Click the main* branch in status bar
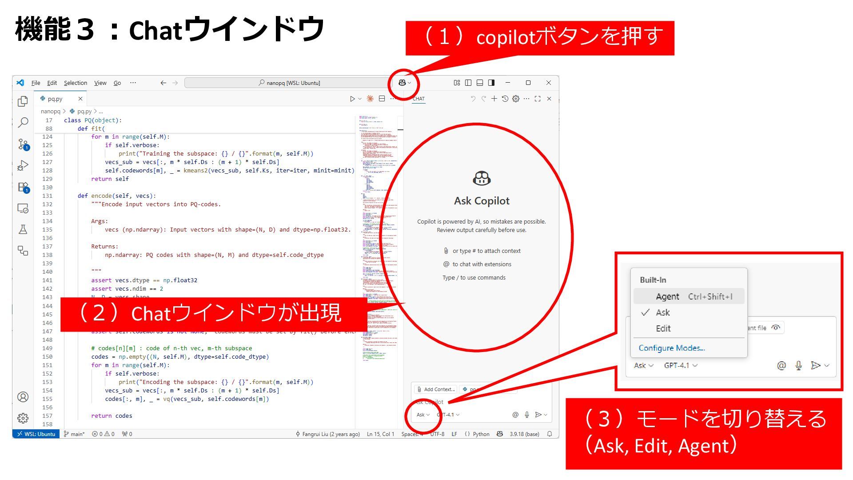This screenshot has height=480, width=853. 74,434
